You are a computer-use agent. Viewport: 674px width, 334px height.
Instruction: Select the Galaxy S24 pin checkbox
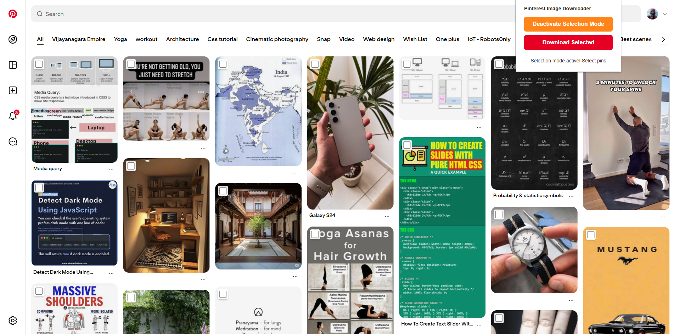tap(315, 64)
